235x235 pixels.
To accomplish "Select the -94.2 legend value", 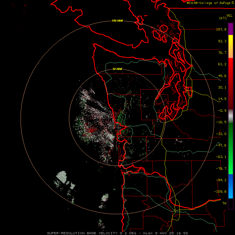I will 221,180.
